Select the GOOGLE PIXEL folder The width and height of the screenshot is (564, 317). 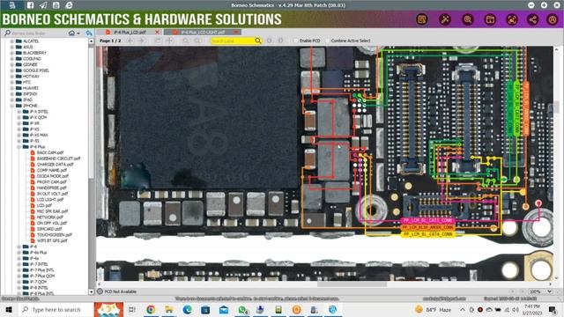point(36,70)
